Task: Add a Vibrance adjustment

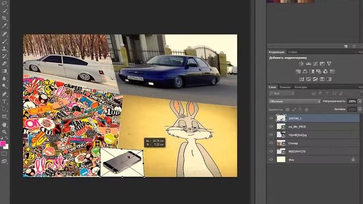Action: [x=329, y=63]
